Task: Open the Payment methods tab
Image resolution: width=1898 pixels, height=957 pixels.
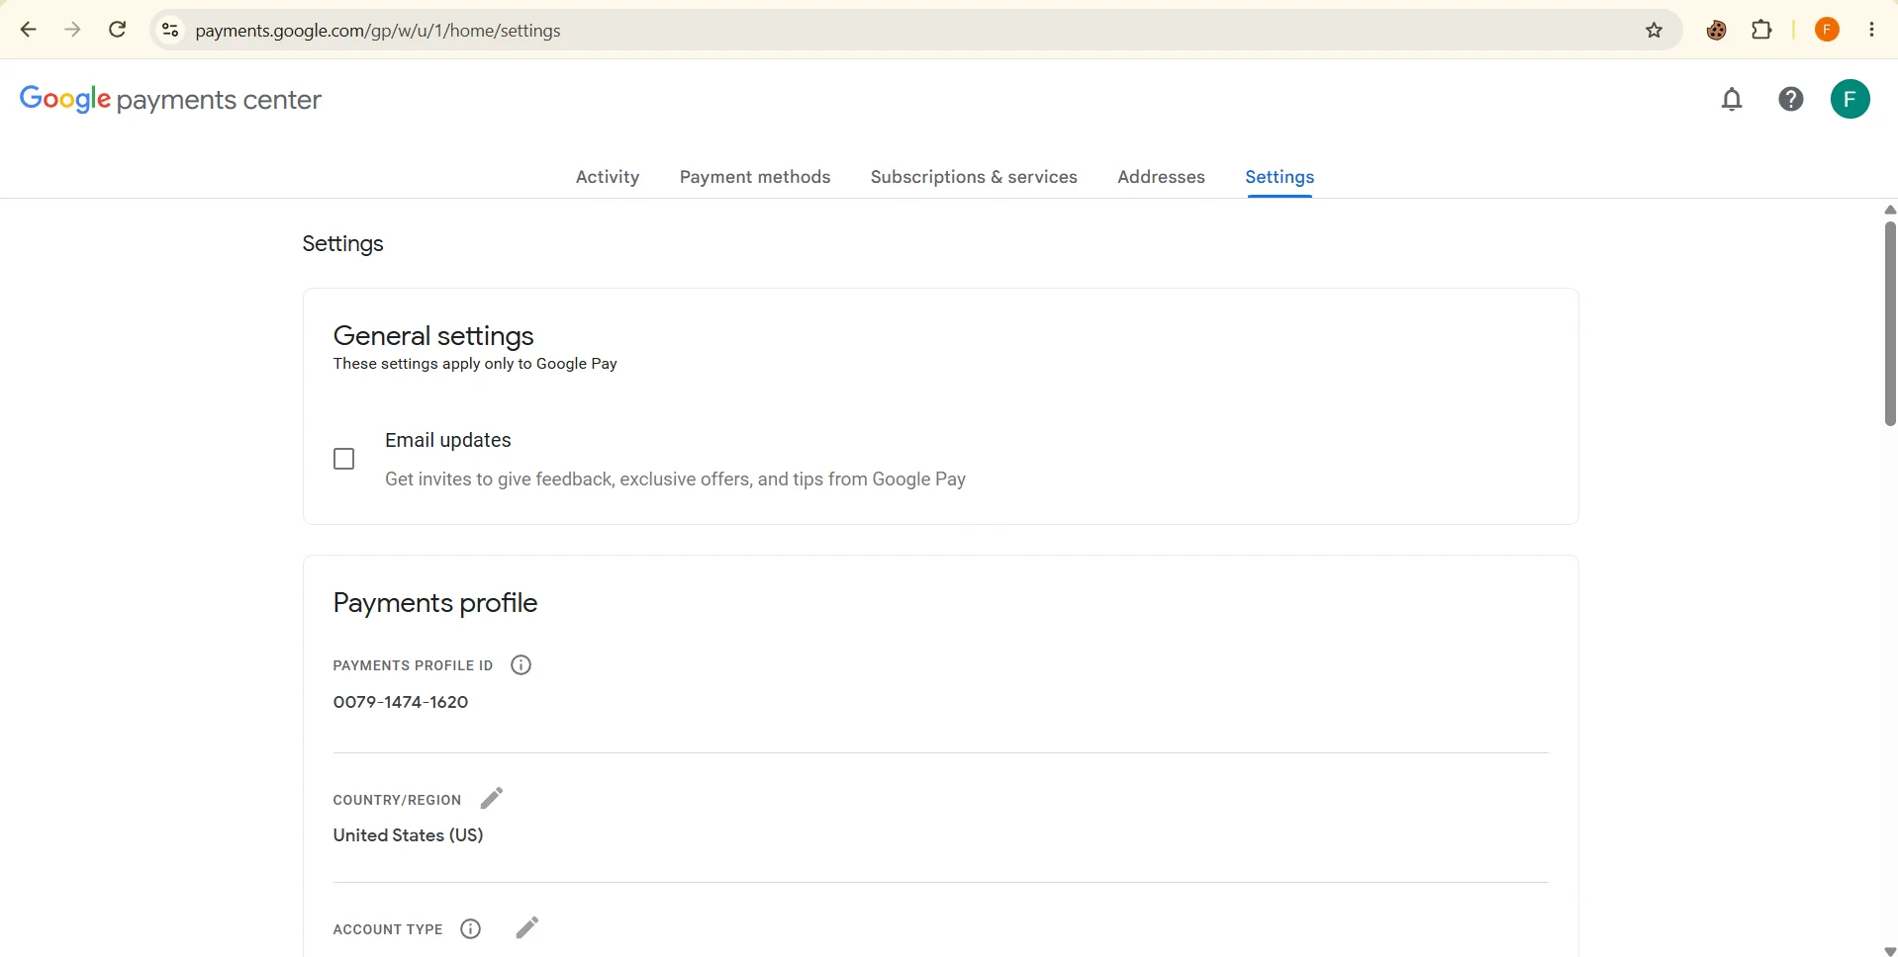Action: click(x=755, y=177)
